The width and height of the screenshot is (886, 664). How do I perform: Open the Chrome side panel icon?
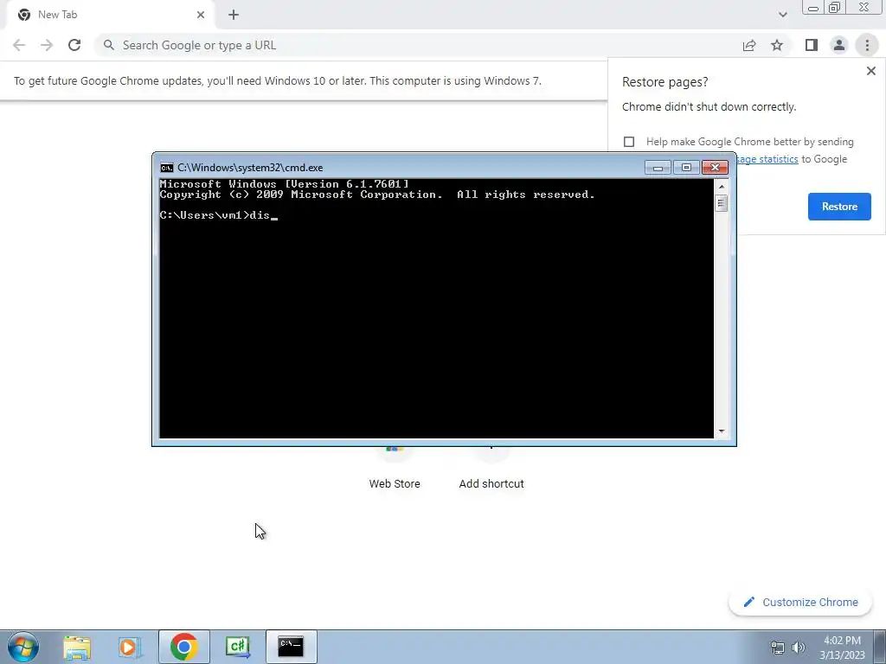click(812, 45)
